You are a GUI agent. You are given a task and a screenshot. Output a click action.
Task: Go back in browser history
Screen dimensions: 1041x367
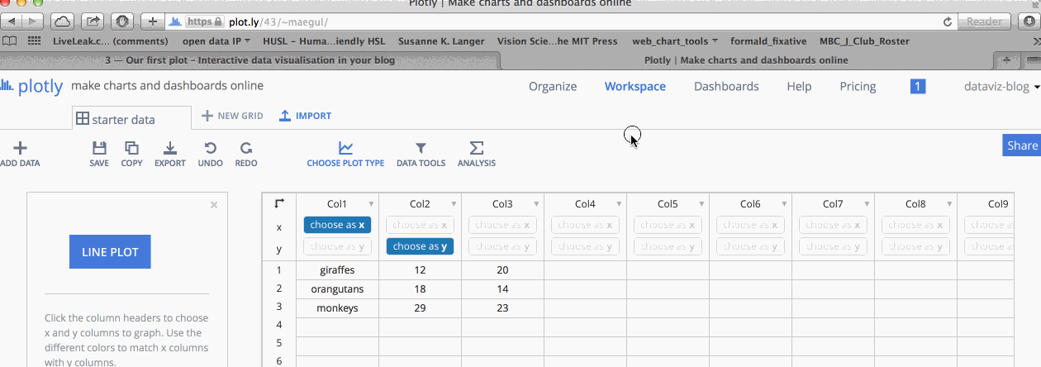(x=12, y=21)
